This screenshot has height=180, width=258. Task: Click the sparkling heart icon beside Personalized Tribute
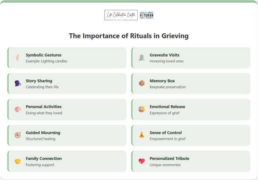[x=141, y=161]
